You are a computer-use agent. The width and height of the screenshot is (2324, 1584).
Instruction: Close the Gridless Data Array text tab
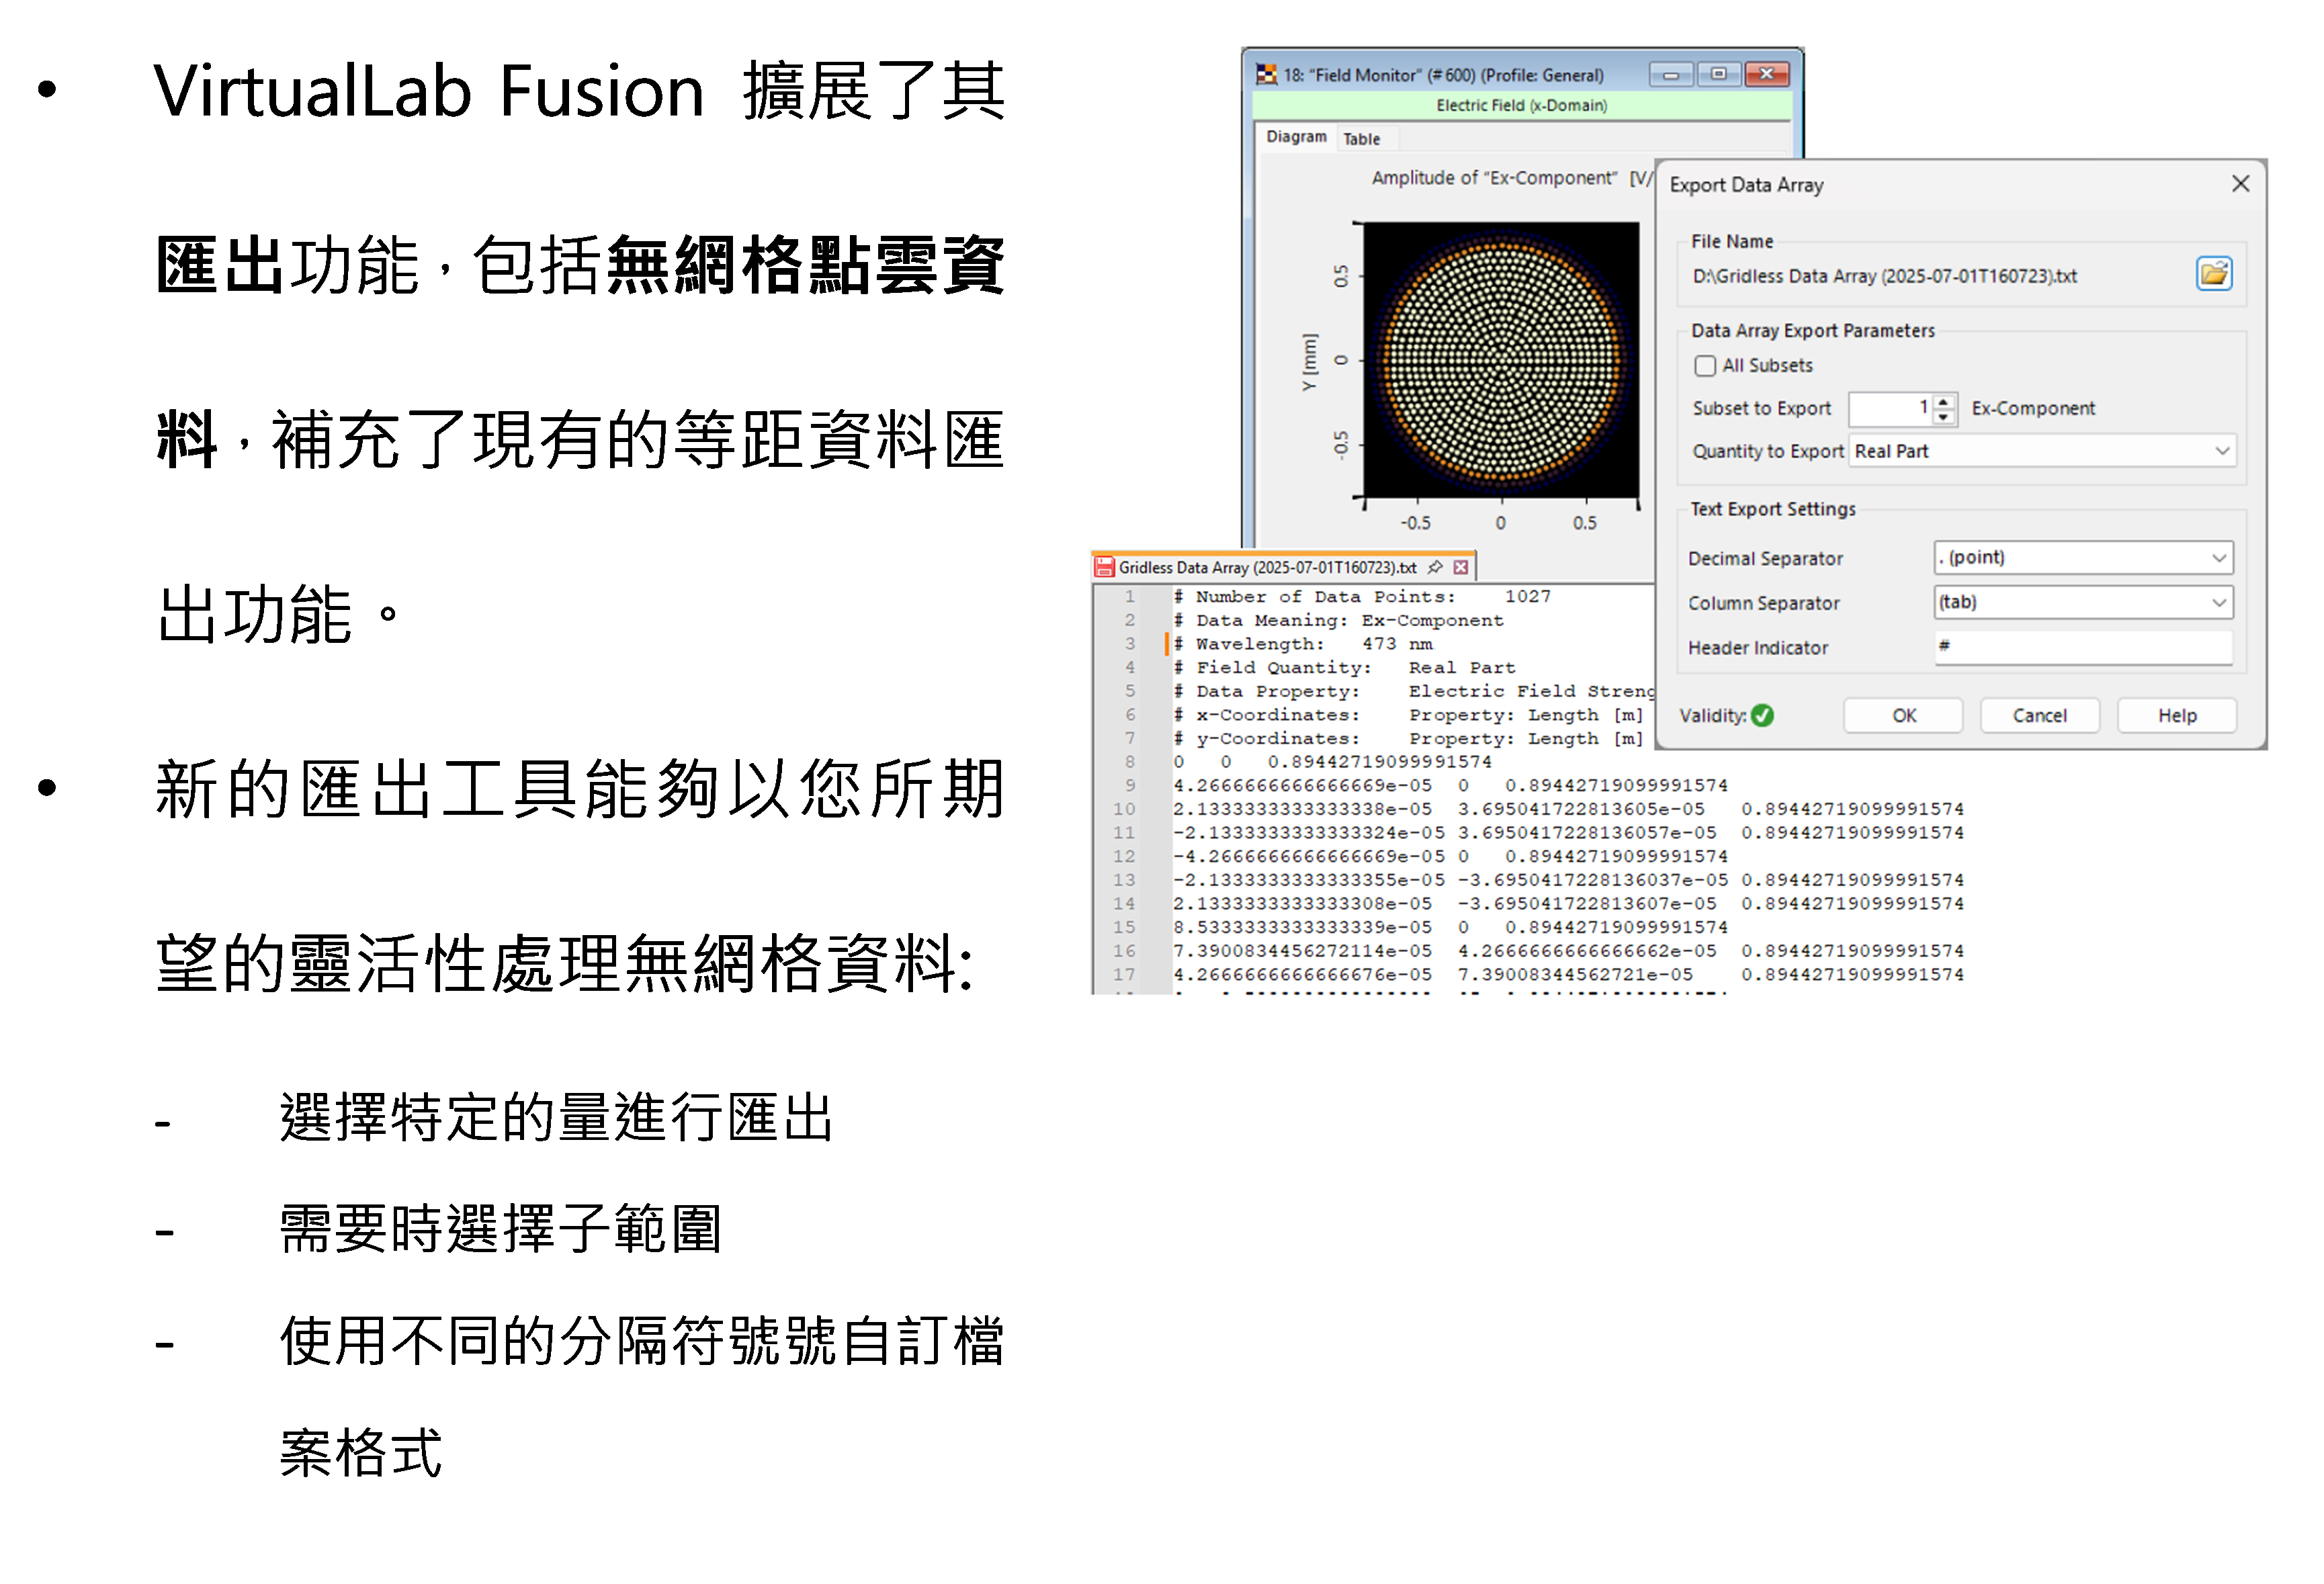click(x=1461, y=567)
